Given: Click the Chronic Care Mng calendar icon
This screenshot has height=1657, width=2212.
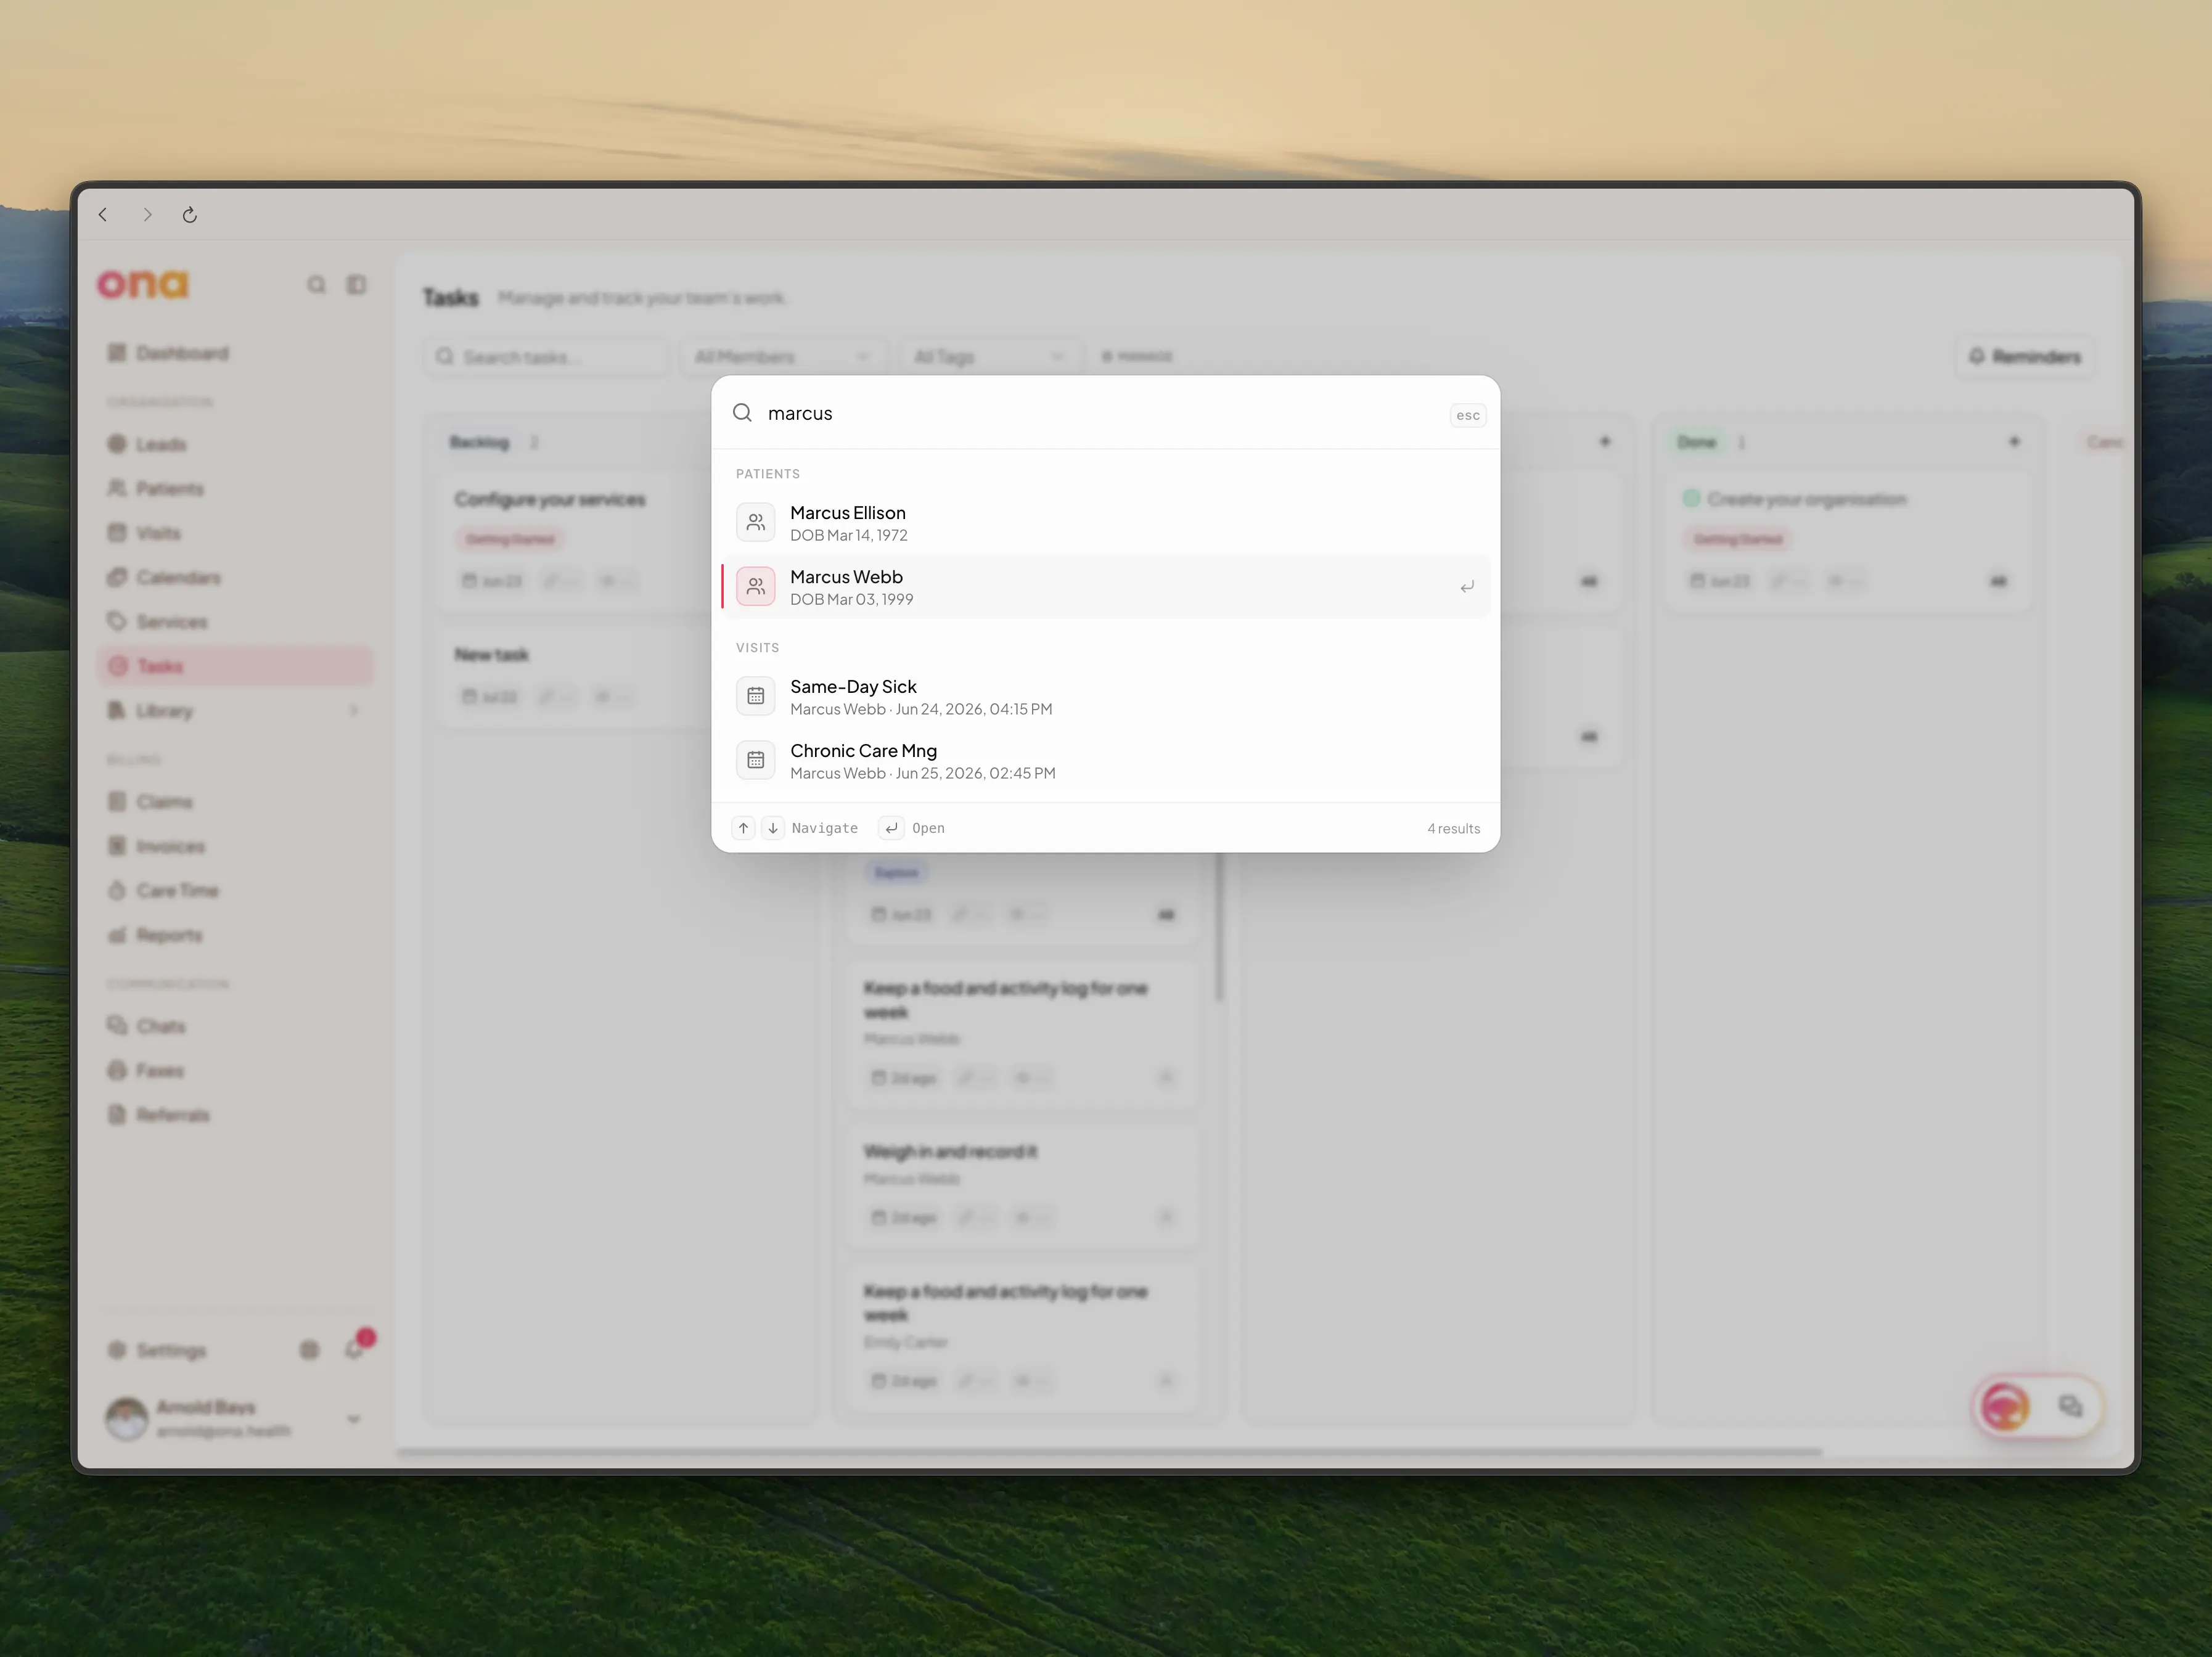Looking at the screenshot, I should coord(756,760).
